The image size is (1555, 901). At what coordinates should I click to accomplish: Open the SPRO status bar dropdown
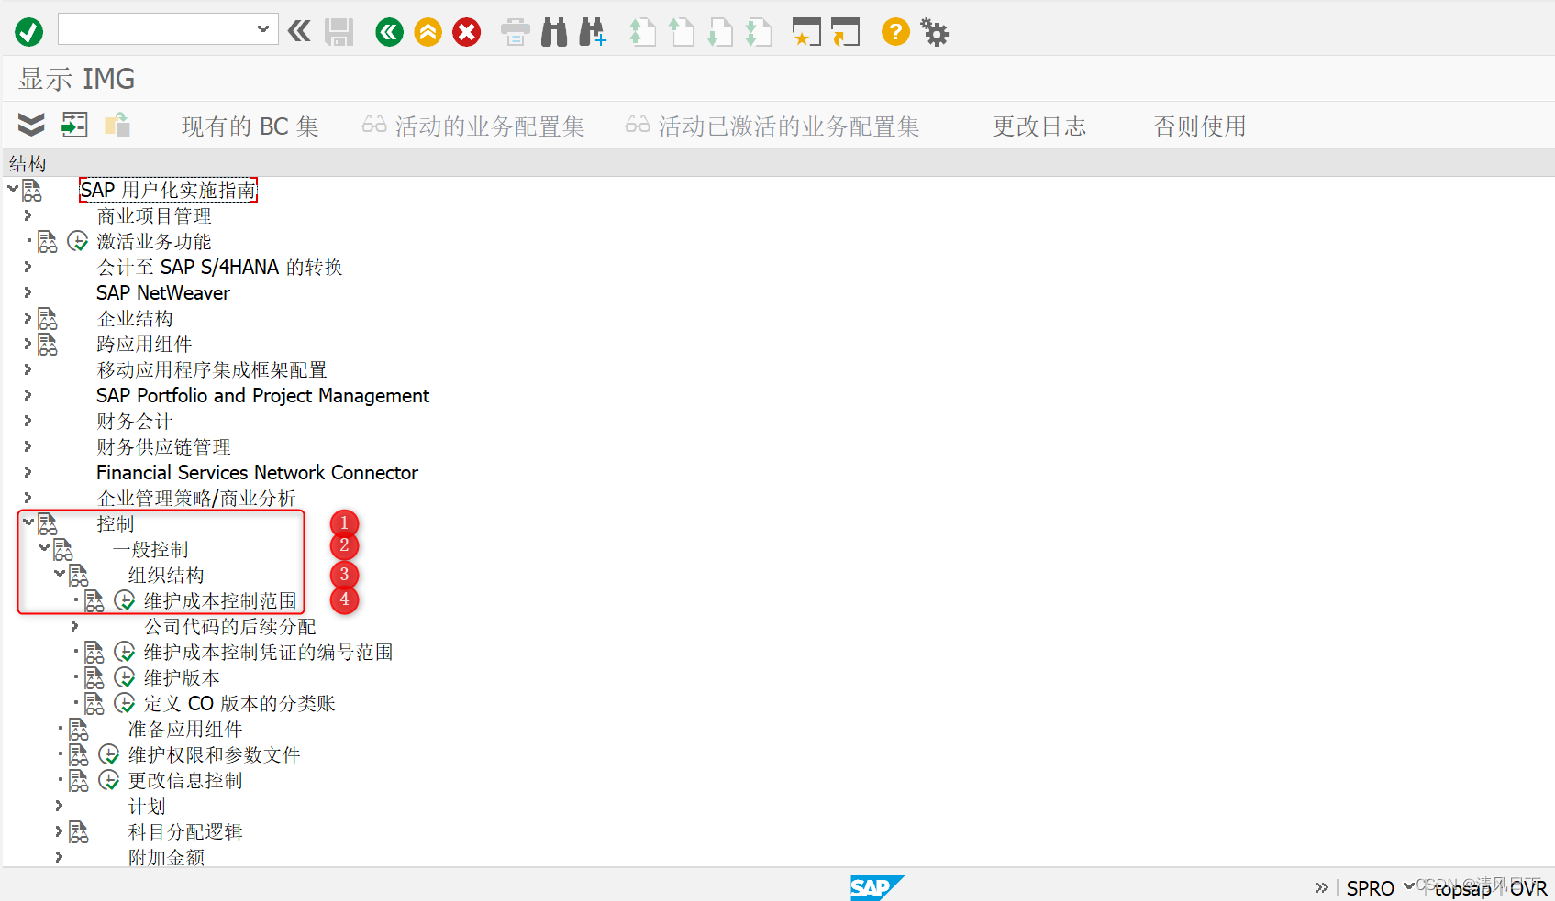click(x=1409, y=886)
